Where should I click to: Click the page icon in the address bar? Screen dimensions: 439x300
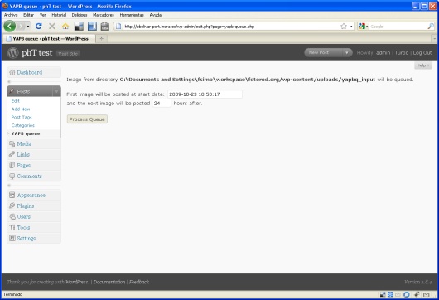(118, 27)
